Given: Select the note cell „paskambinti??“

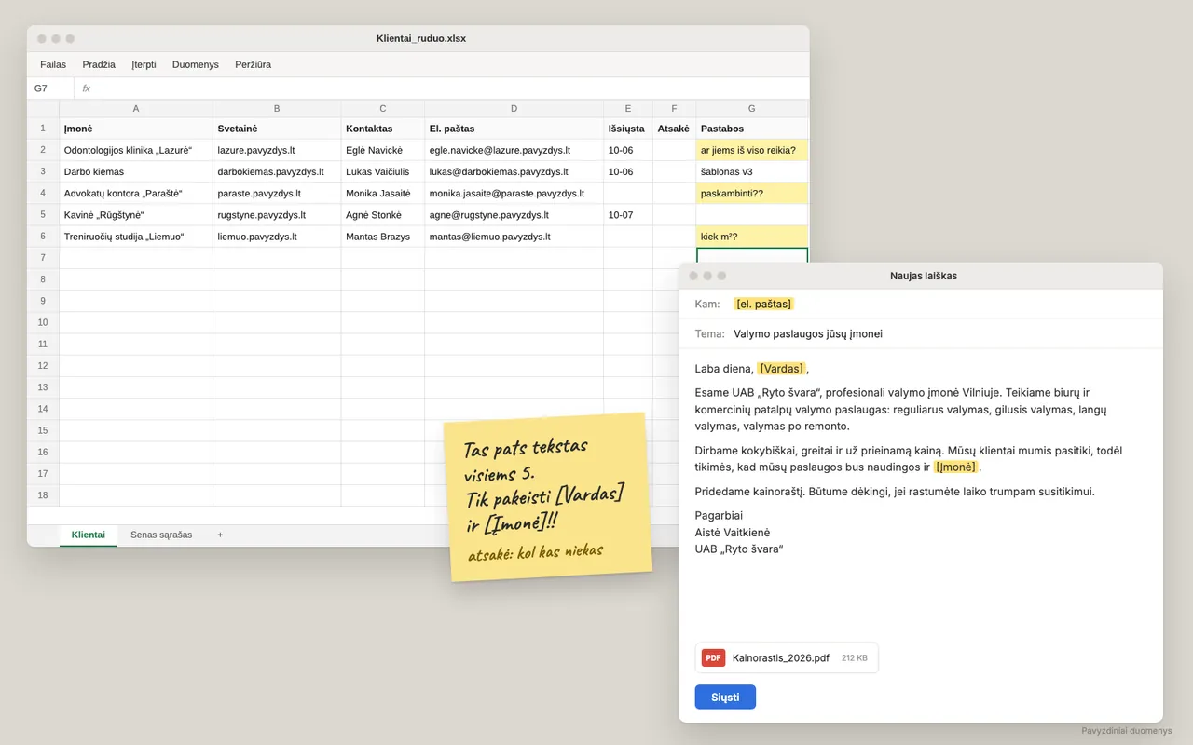Looking at the screenshot, I should [x=752, y=193].
